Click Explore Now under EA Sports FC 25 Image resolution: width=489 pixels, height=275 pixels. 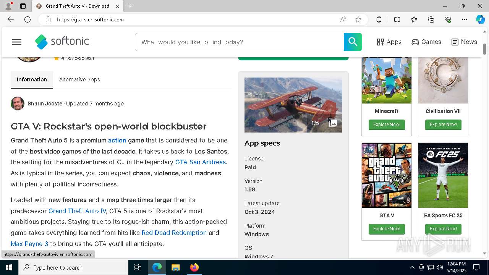tap(443, 229)
